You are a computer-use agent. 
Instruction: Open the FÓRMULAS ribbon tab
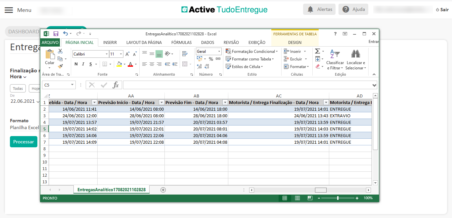tap(181, 43)
